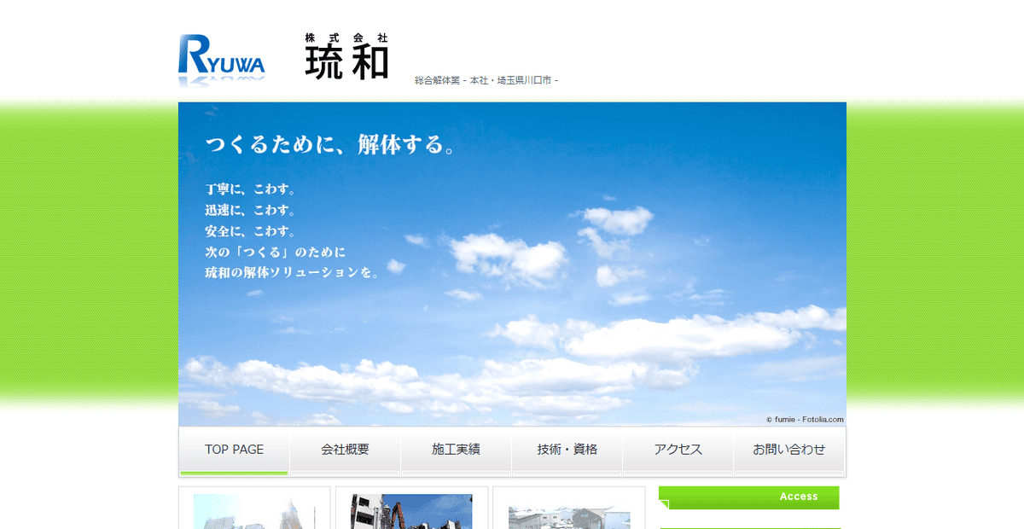Screen dimensions: 1024x529
Task: Click the green underline marking the active TOP PAGE tab
Action: coord(234,472)
